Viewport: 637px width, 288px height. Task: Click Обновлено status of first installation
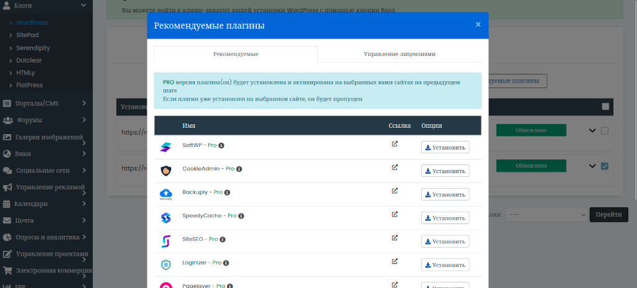pos(531,130)
